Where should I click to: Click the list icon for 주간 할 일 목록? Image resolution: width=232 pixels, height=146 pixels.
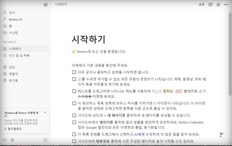(x=5, y=55)
